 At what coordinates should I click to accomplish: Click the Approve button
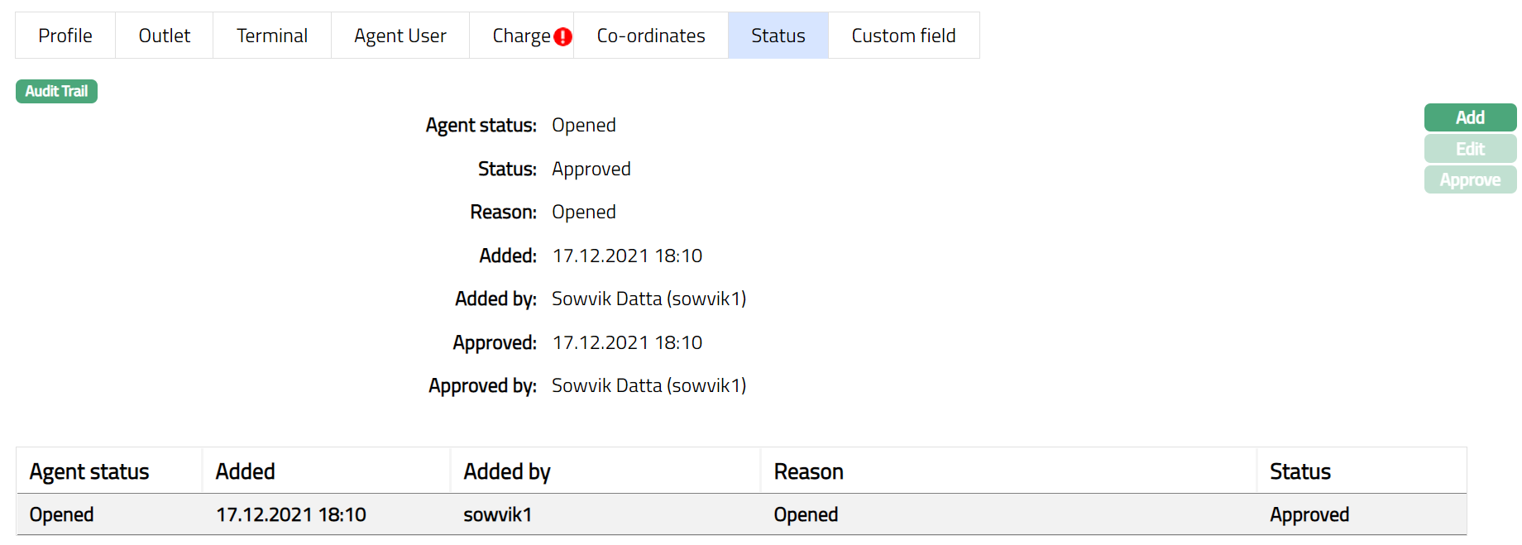[1469, 179]
